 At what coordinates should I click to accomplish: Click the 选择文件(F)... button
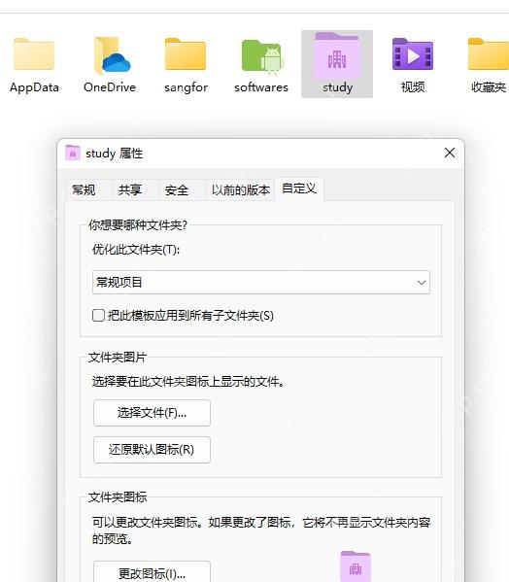[x=152, y=413]
